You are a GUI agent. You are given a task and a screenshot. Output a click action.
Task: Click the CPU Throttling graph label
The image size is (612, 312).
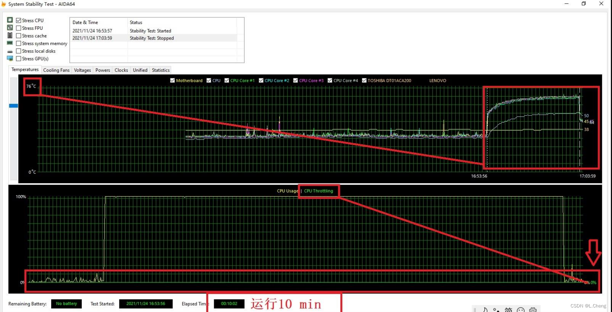pos(318,191)
